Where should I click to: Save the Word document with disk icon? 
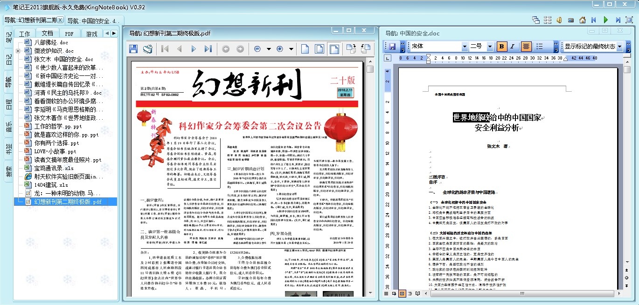[392, 47]
